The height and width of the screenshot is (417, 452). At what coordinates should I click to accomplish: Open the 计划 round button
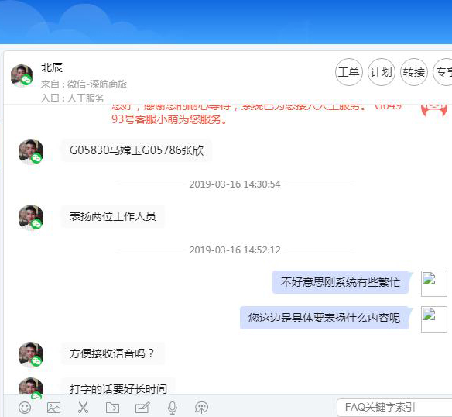click(x=381, y=72)
